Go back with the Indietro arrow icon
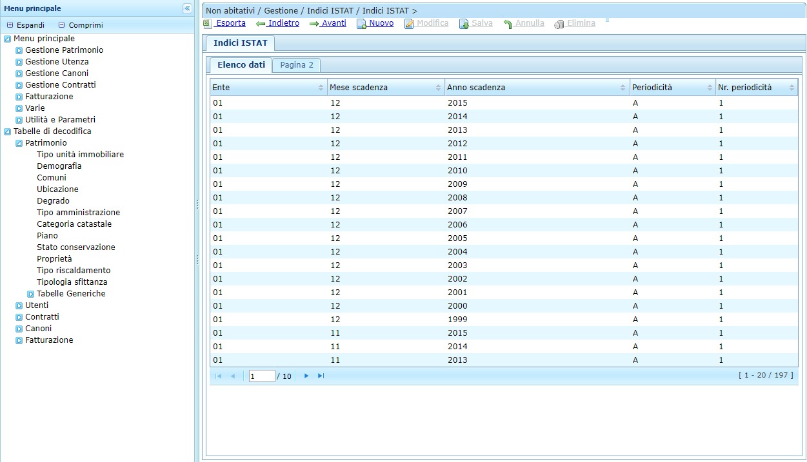This screenshot has height=462, width=807. pos(261,24)
